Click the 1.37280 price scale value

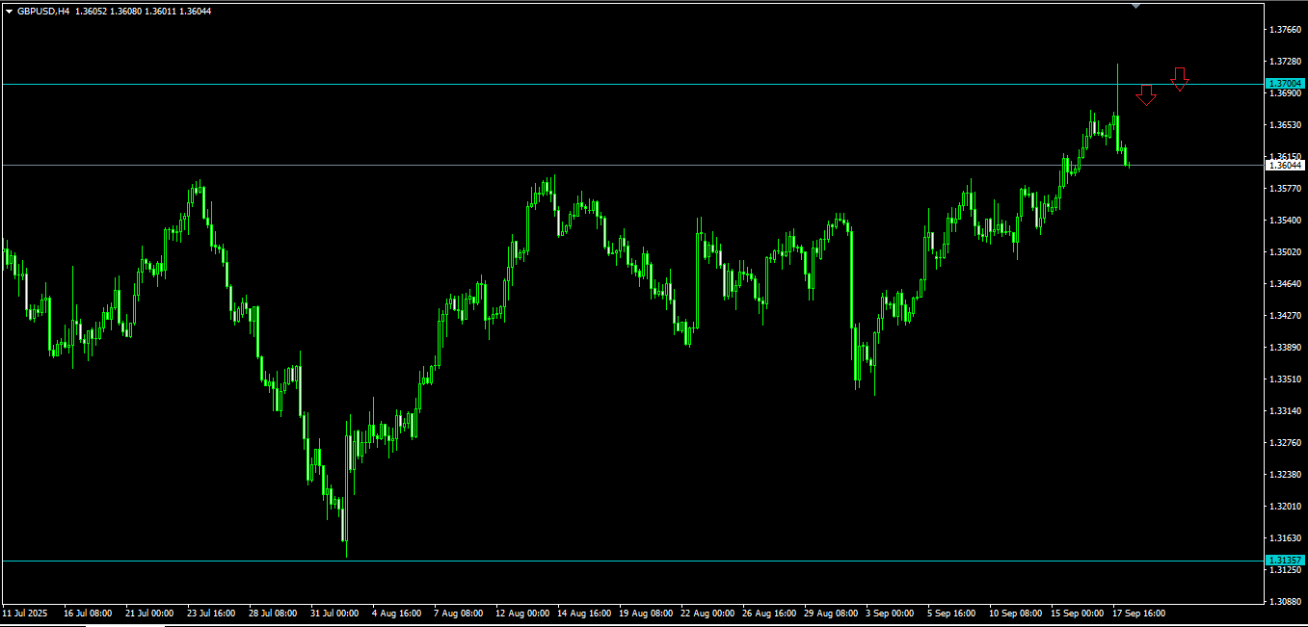(1287, 62)
